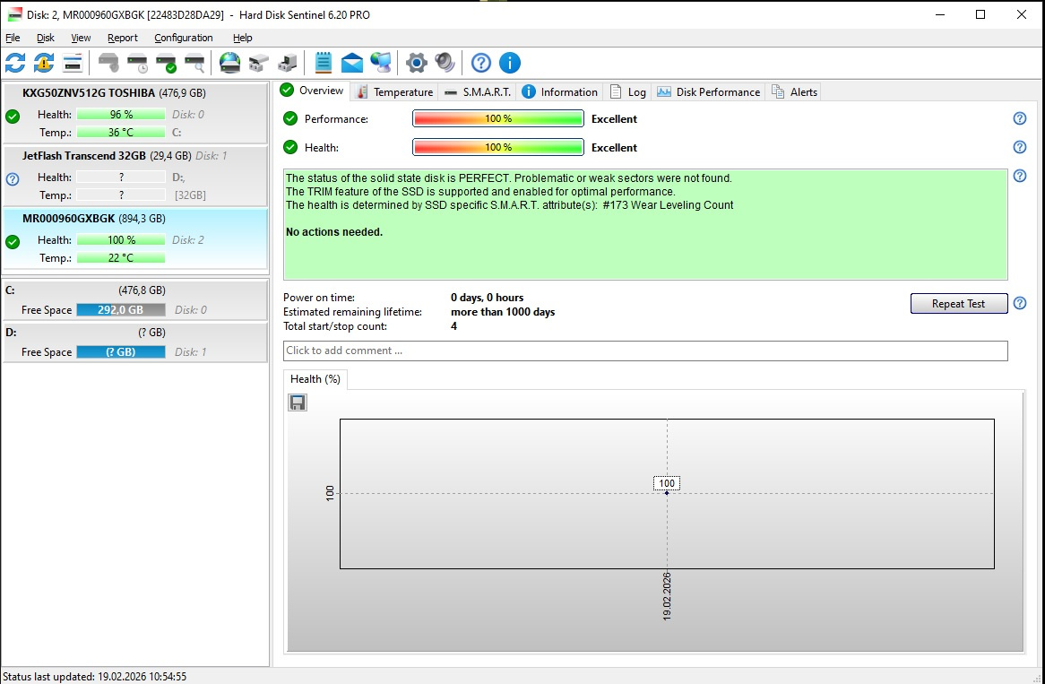Viewport: 1045px width, 684px height.
Task: Click the blue notepad report toolbar icon
Action: 324,64
